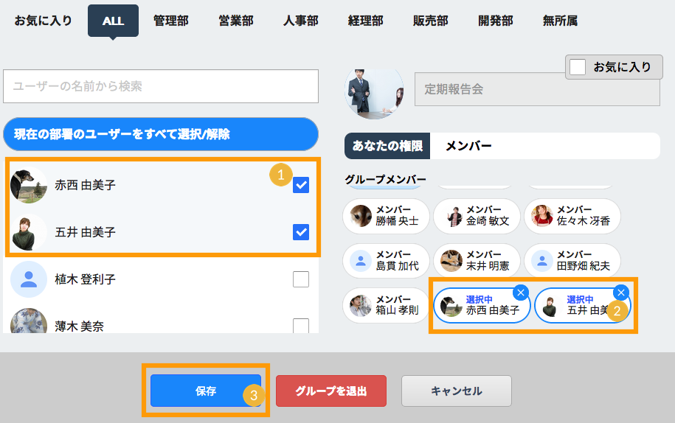Select member chip 金崎 敏文
Viewport: 675px width, 423px height.
[477, 216]
